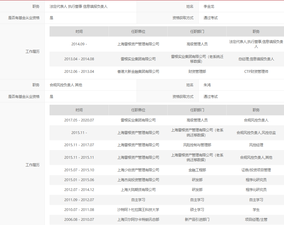This screenshot has width=284, height=225.
Task: Click 2017.05 - 2020.07 date cell
Action: click(79, 120)
